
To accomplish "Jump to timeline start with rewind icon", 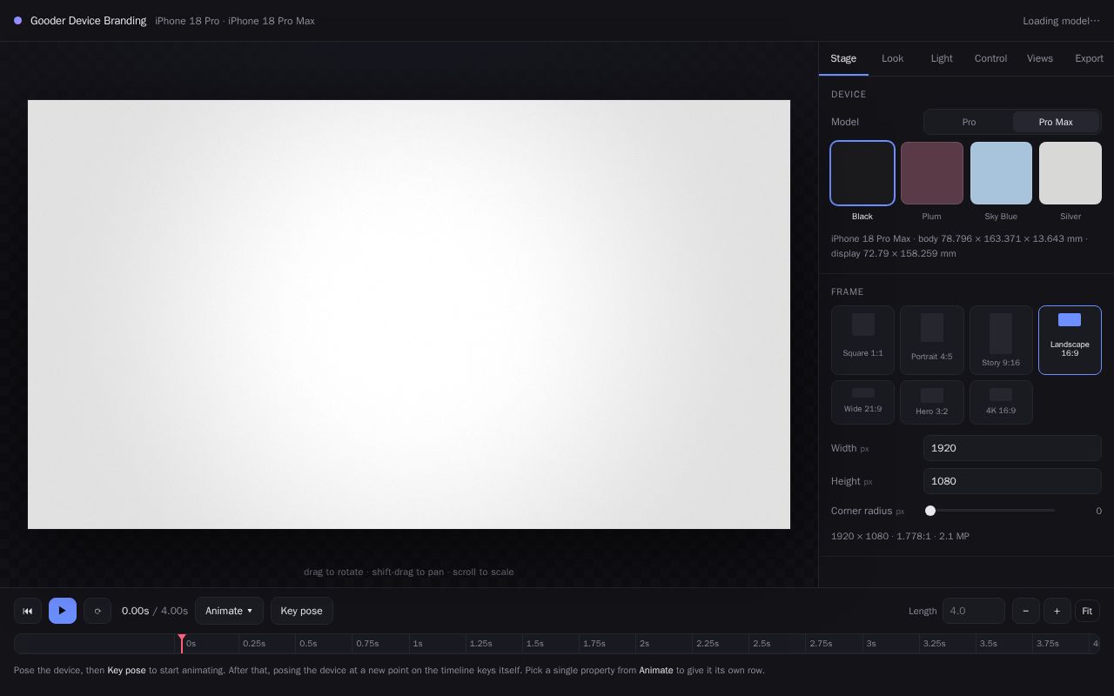I will (x=28, y=611).
